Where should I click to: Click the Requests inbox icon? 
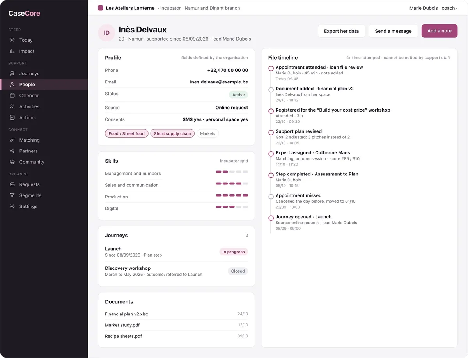tap(12, 184)
